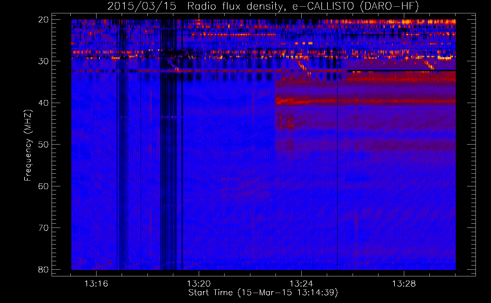Click the 20 frequency tick label
491x303 pixels.
point(43,20)
